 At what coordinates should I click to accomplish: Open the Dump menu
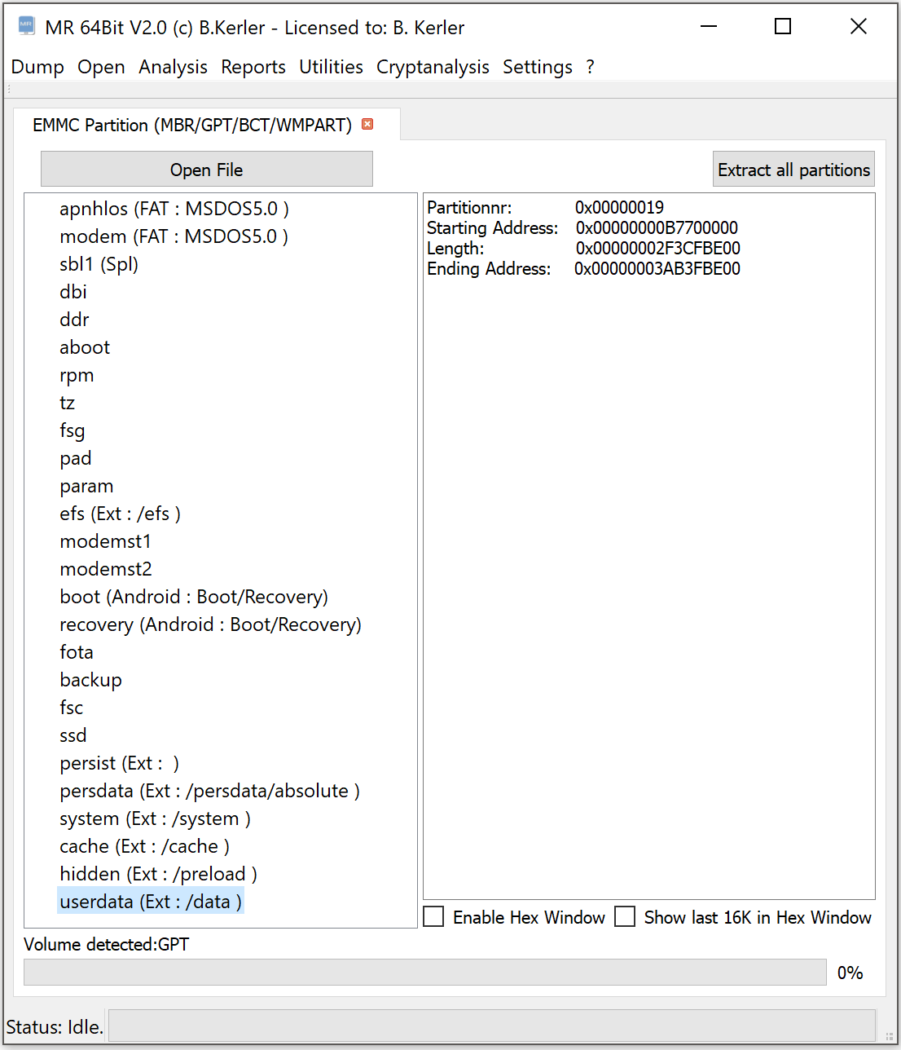tap(37, 67)
